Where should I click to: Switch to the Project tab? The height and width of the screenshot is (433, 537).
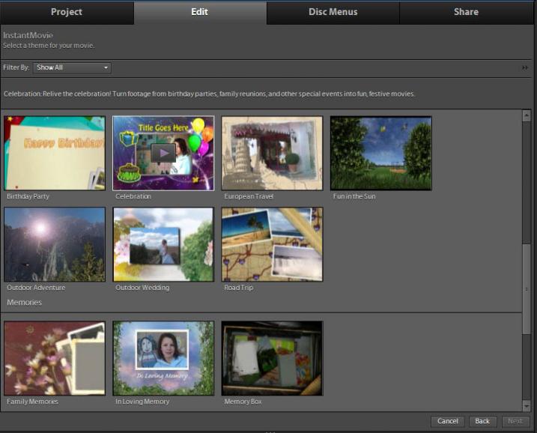[x=67, y=12]
